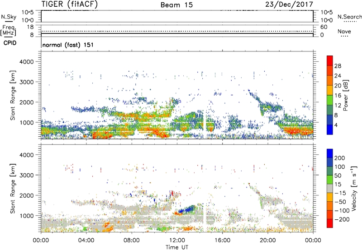This screenshot has height=250, width=362.
Task: Click the '60' Nave axis value
Action: coord(324,27)
